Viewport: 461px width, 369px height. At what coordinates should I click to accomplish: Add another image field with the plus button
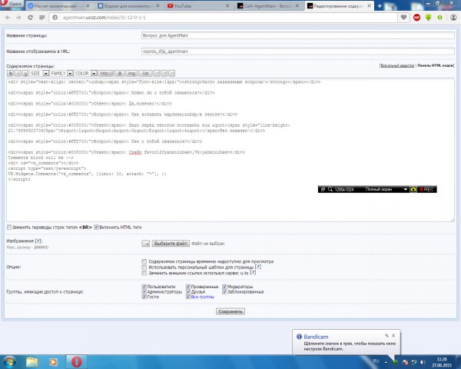[145, 244]
